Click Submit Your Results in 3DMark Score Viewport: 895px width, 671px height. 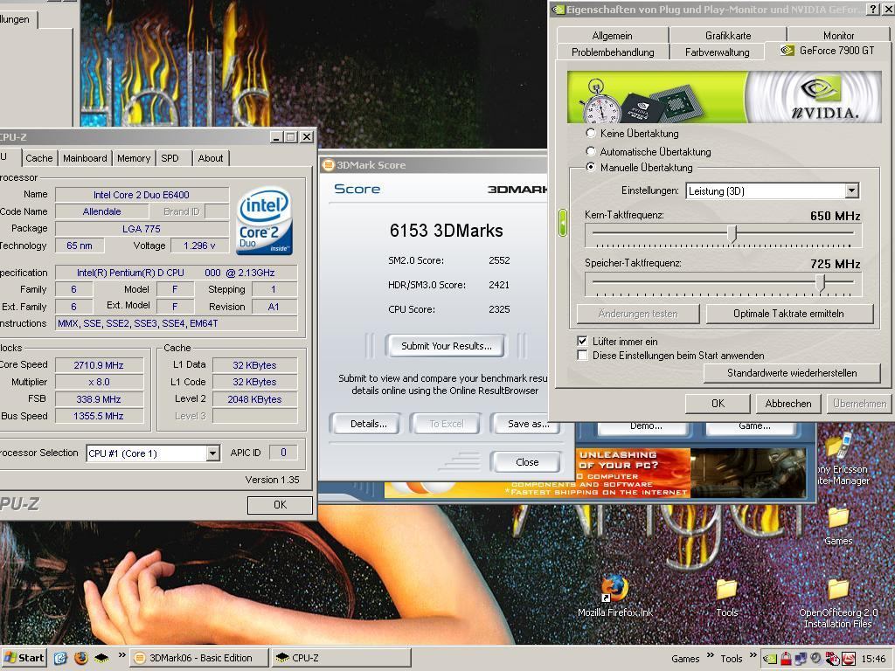pyautogui.click(x=446, y=346)
